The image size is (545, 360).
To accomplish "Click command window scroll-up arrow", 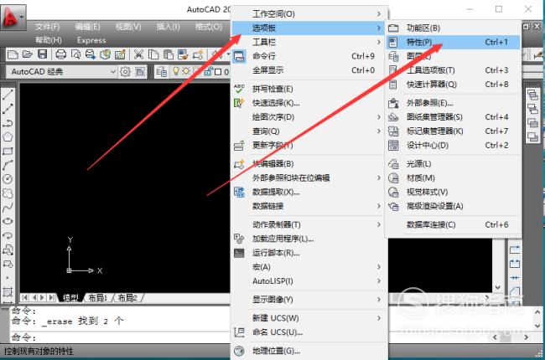I will pos(537,312).
